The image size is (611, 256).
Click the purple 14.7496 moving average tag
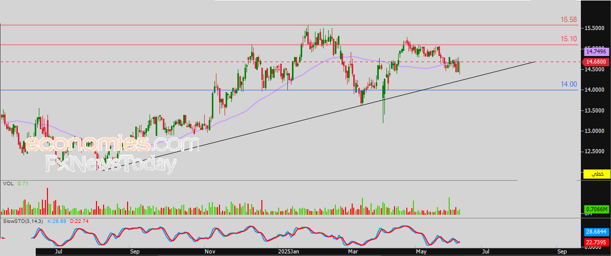596,51
